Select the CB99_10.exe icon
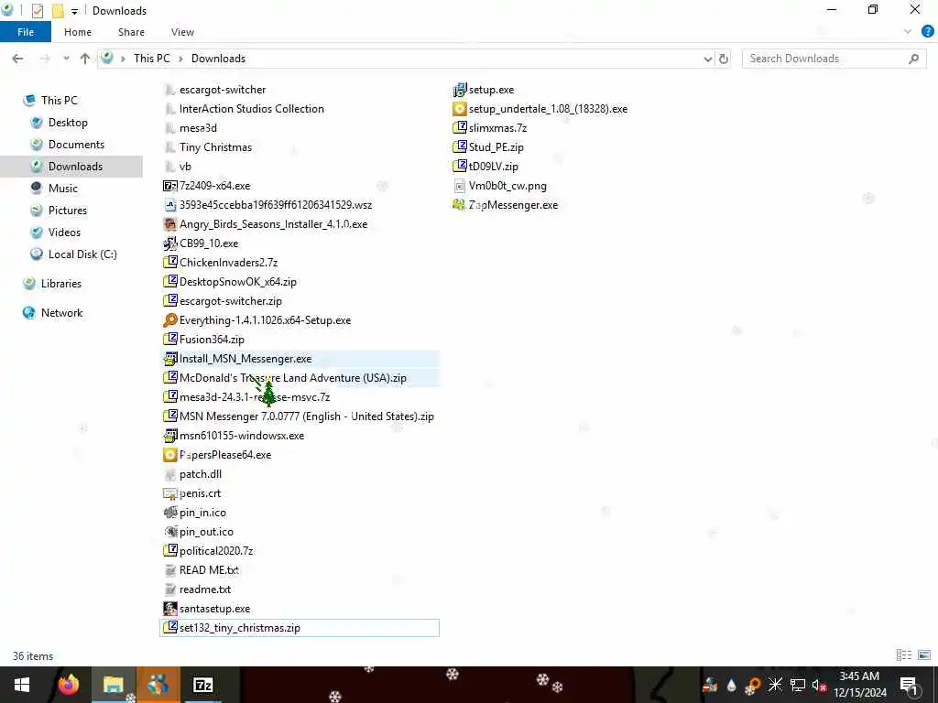Viewport: 938px width, 703px height. click(170, 243)
